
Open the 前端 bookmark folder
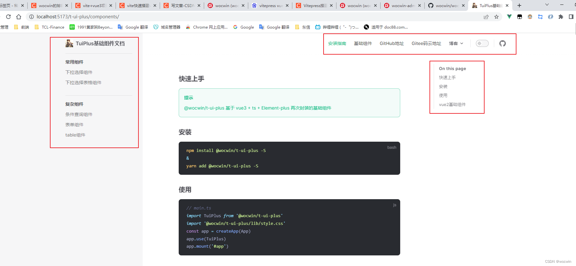click(x=22, y=27)
